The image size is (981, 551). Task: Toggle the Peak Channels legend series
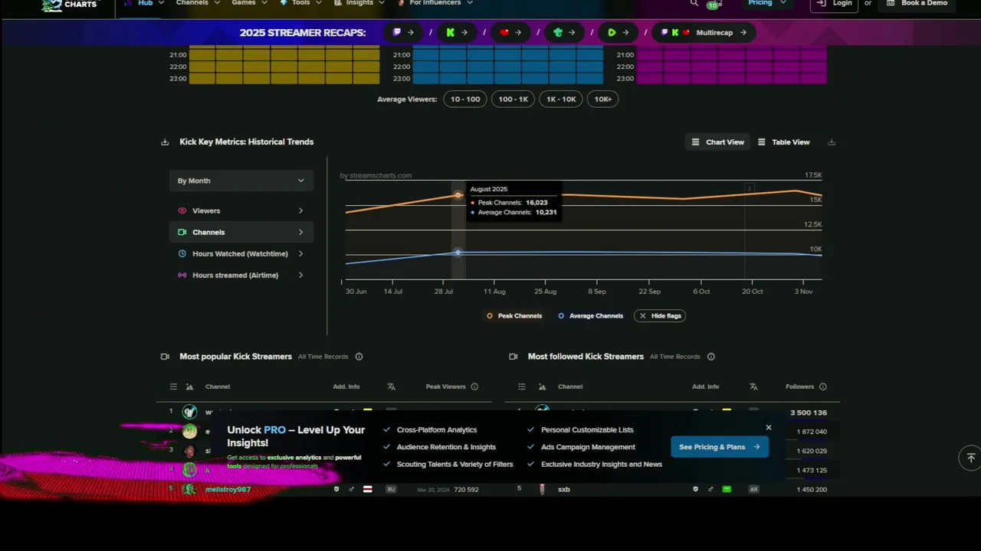[514, 315]
